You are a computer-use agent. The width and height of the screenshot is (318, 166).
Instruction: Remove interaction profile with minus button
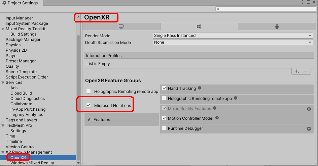click(305, 71)
